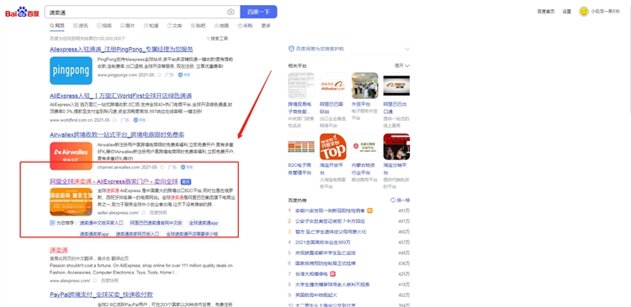Open the B2C电子商务管理平台 thumbnail
Image resolution: width=631 pixels, height=307 pixels.
[x=301, y=147]
